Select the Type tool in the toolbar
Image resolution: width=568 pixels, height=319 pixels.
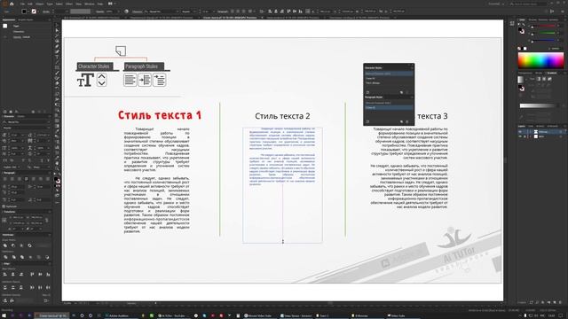pyautogui.click(x=57, y=57)
